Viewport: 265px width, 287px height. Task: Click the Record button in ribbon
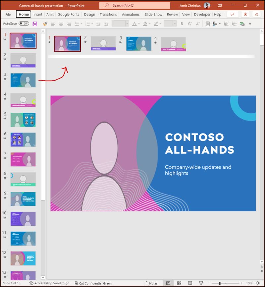(245, 14)
